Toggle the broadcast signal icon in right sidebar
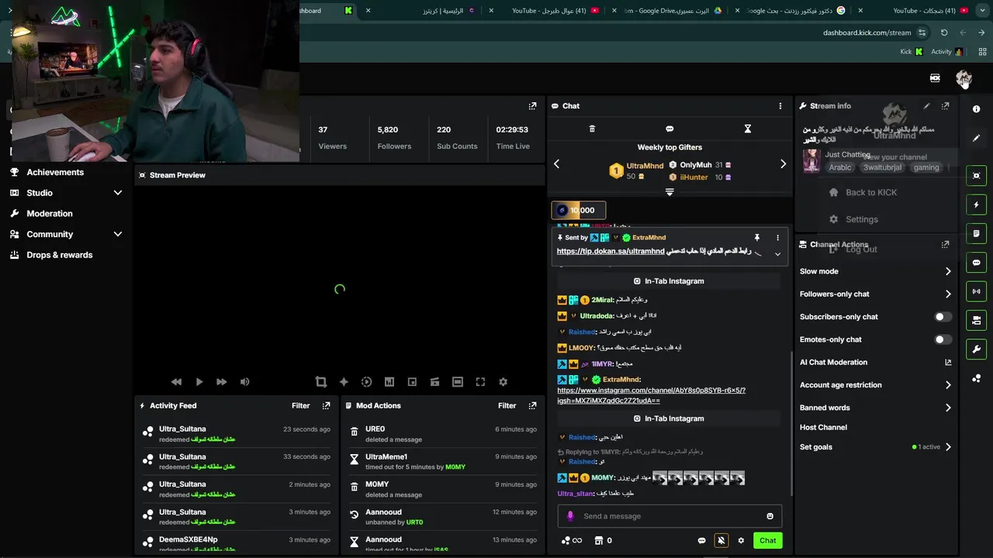Image resolution: width=993 pixels, height=558 pixels. (x=977, y=291)
